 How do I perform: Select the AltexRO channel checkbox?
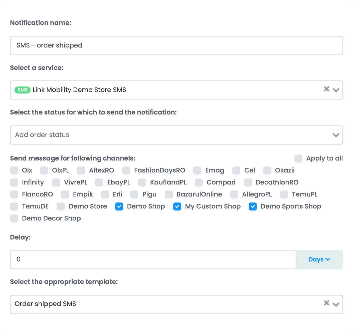pyautogui.click(x=81, y=170)
